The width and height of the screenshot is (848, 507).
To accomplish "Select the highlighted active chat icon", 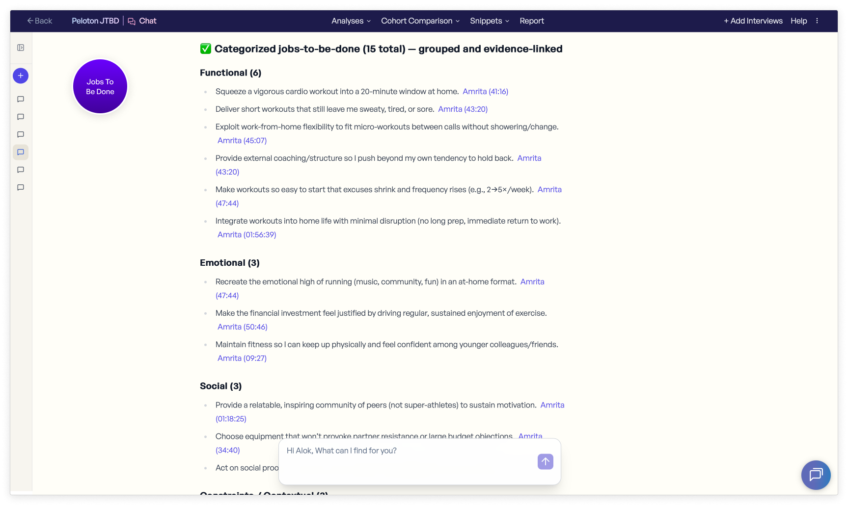I will tap(21, 152).
